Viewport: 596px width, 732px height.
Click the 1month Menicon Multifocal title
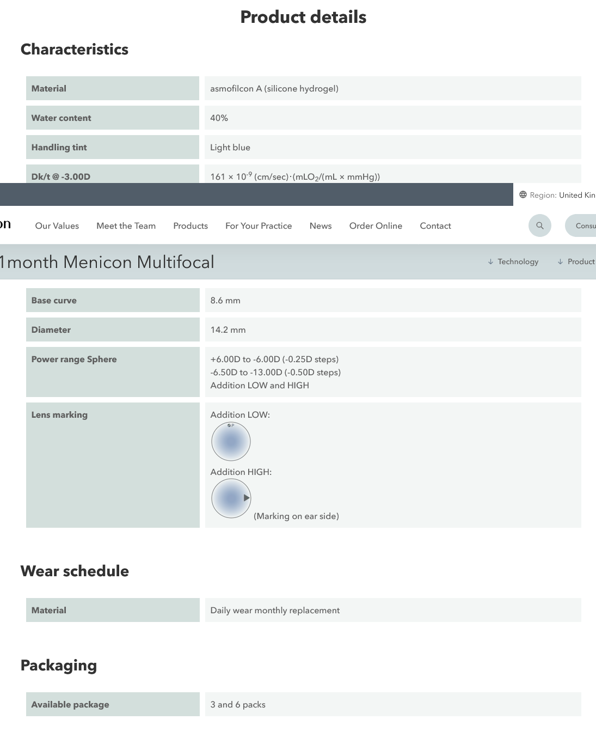click(107, 262)
